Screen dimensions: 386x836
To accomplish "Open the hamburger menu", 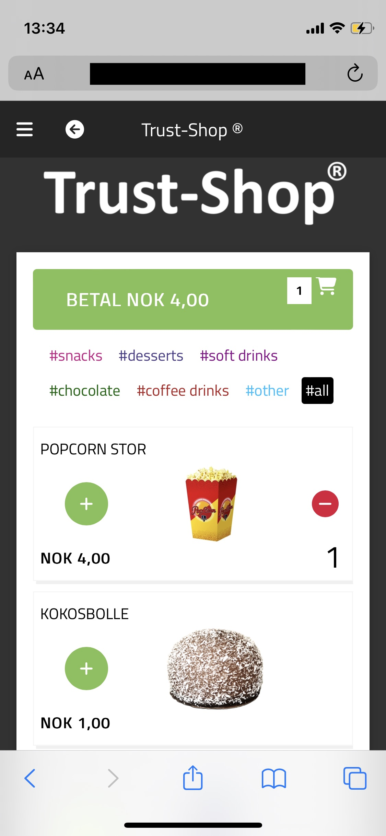I will tap(25, 129).
